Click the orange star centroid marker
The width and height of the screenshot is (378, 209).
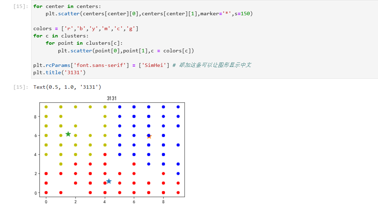point(149,137)
